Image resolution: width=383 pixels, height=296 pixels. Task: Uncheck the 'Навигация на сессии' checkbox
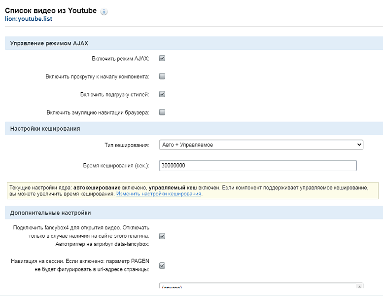click(162, 265)
